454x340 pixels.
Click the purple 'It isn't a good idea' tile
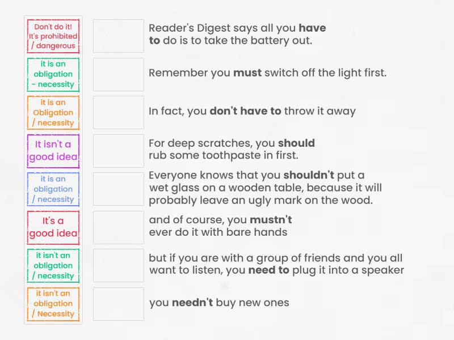click(x=53, y=150)
